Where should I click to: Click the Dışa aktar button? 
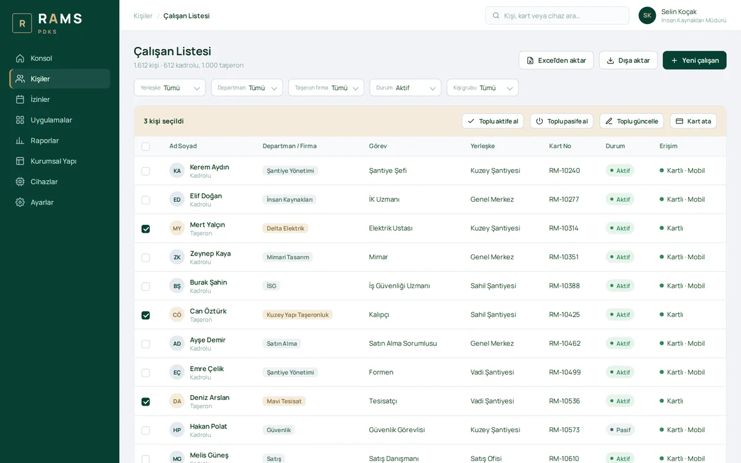(629, 60)
